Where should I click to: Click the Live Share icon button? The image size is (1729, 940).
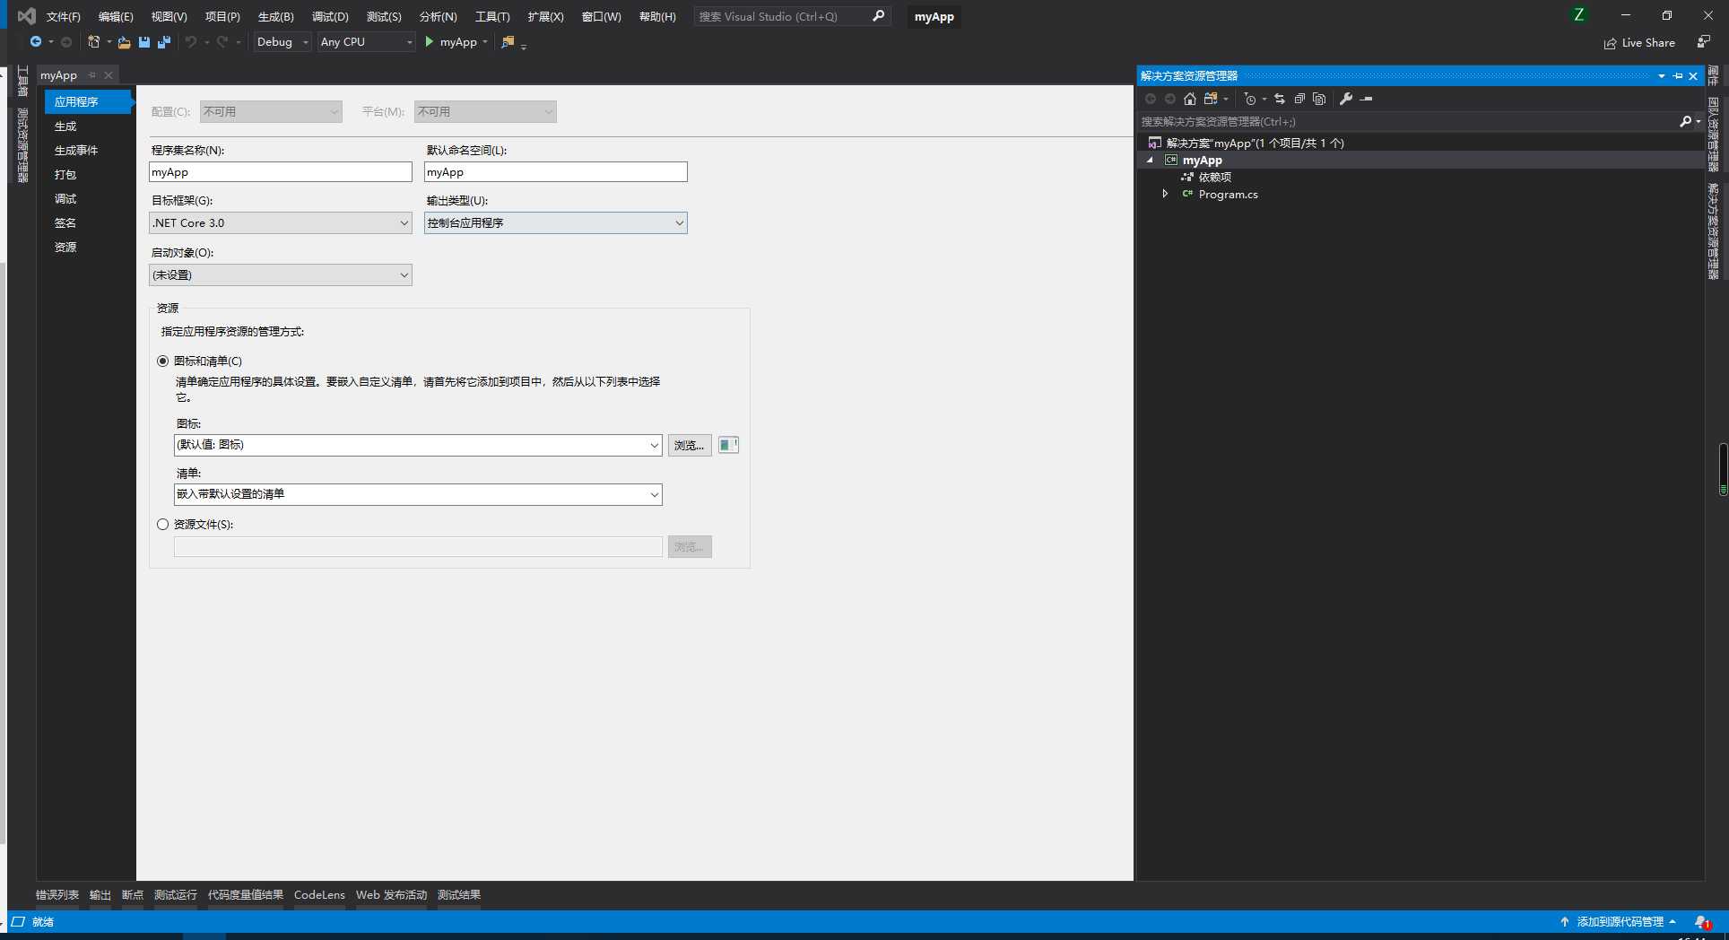tap(1611, 43)
